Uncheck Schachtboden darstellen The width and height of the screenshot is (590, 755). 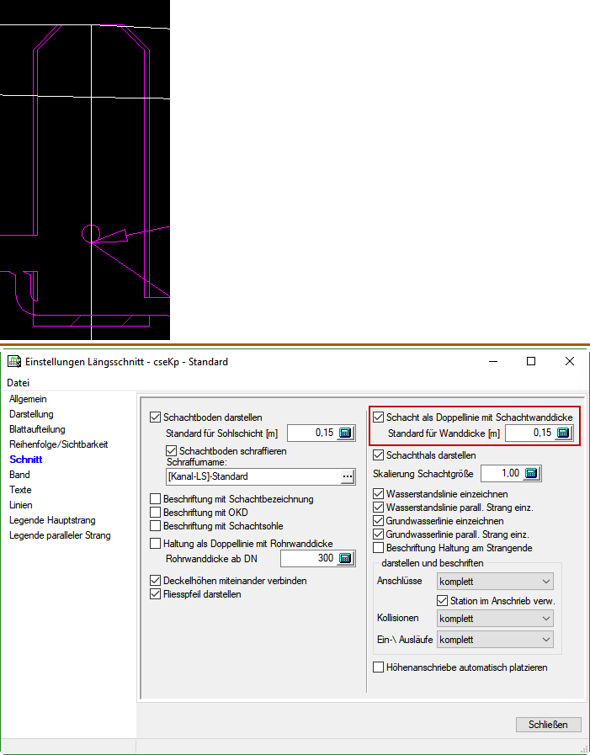(x=155, y=417)
